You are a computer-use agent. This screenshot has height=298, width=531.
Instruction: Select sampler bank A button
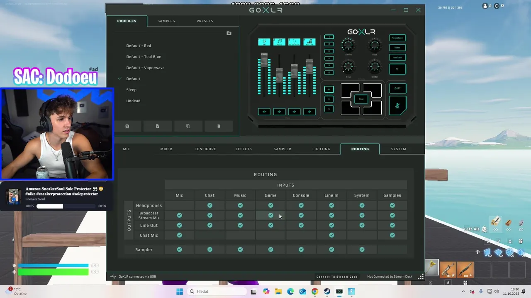[x=329, y=89]
